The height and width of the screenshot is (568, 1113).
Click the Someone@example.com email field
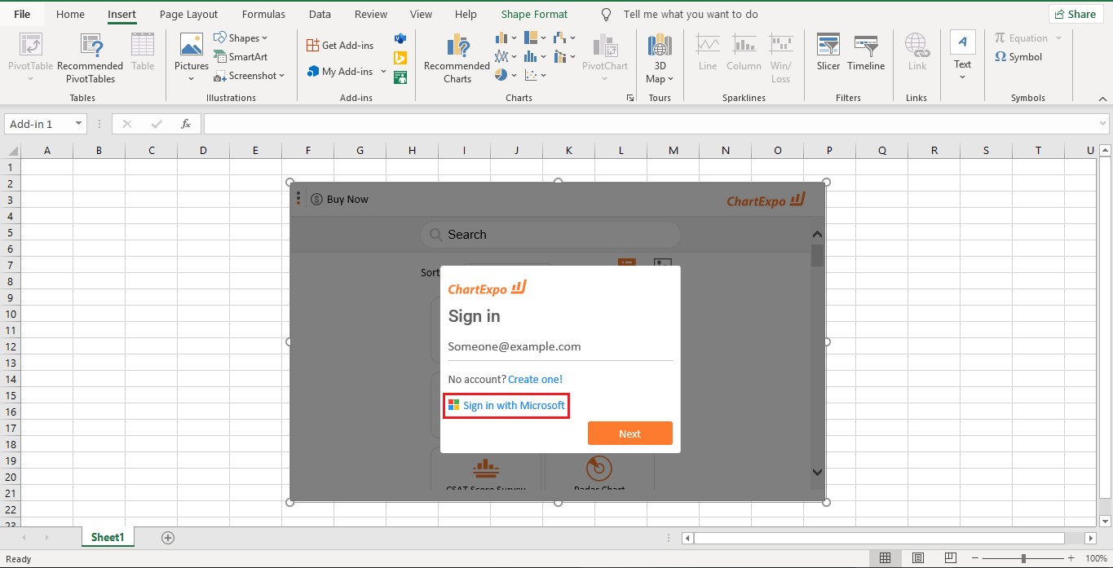click(x=560, y=346)
